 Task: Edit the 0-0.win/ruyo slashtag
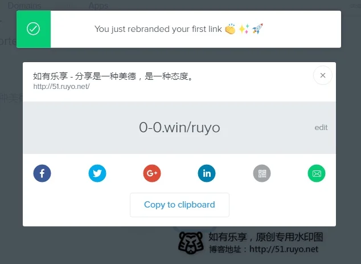tap(321, 128)
